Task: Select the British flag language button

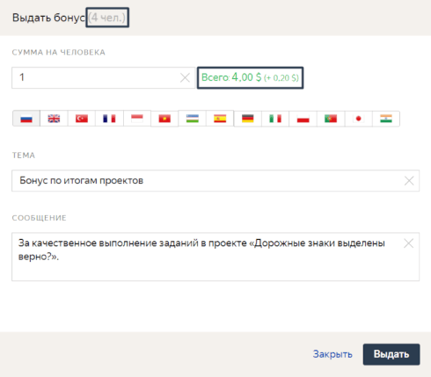Action: coord(54,119)
